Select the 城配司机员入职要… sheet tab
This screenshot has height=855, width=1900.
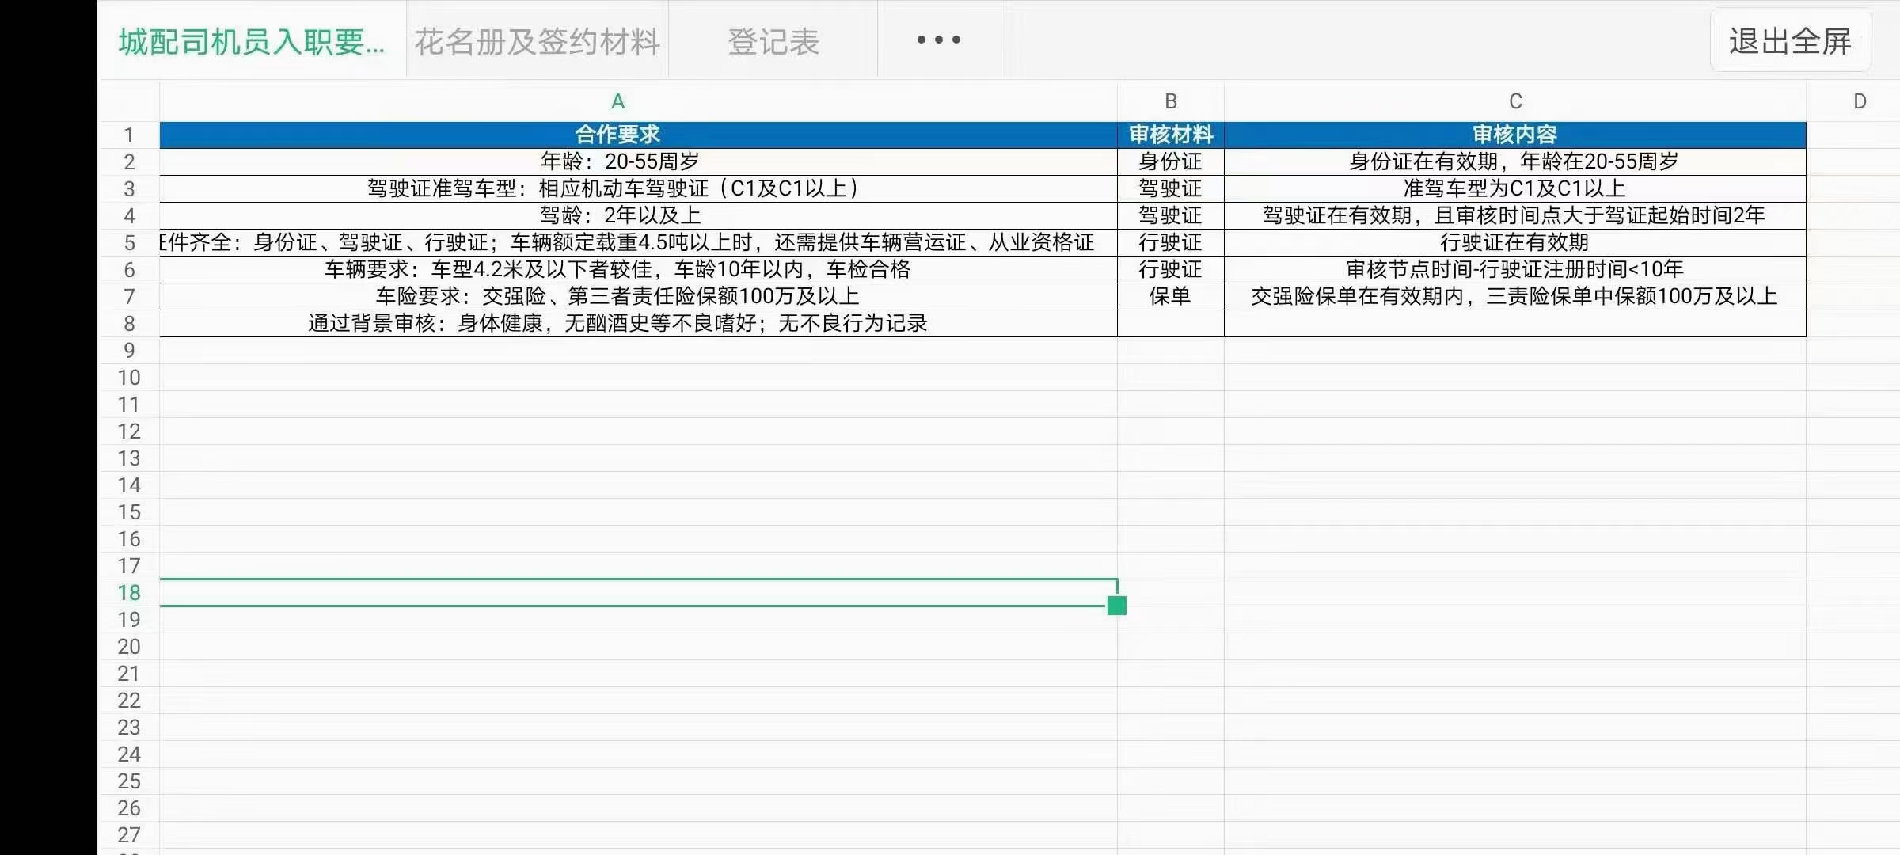pos(252,41)
